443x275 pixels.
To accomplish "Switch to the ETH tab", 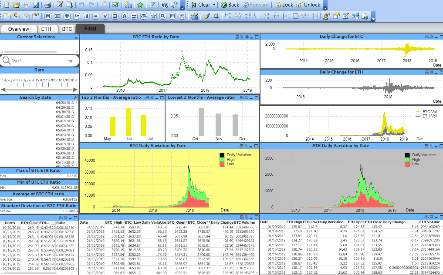I will click(47, 29).
